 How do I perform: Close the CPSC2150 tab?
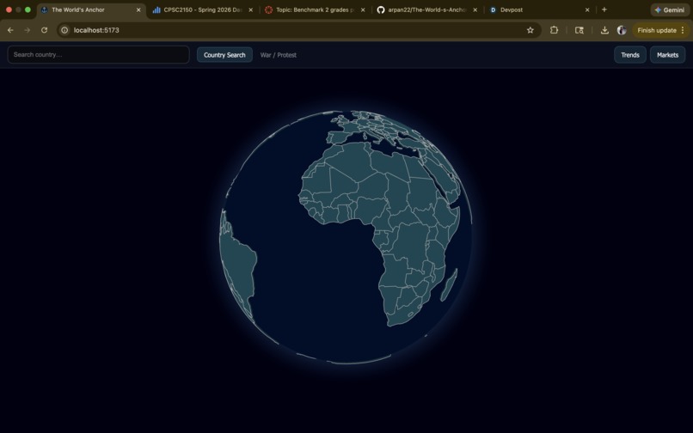pyautogui.click(x=250, y=9)
